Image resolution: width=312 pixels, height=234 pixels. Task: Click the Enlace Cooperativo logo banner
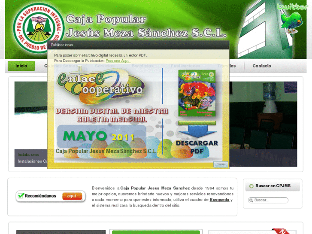(x=101, y=86)
